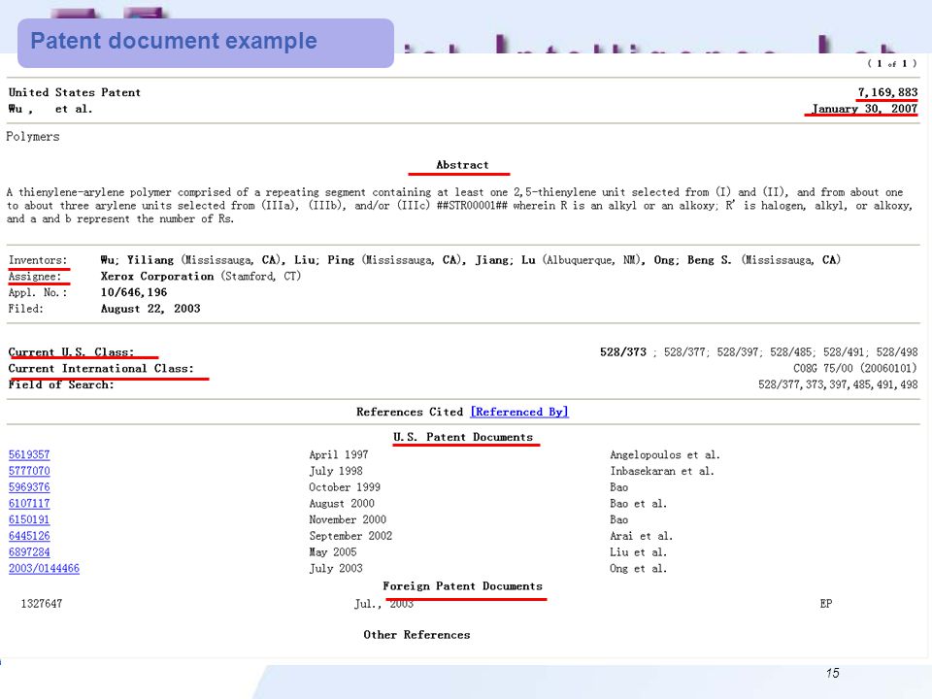Open cited patent link 6150191

point(29,519)
